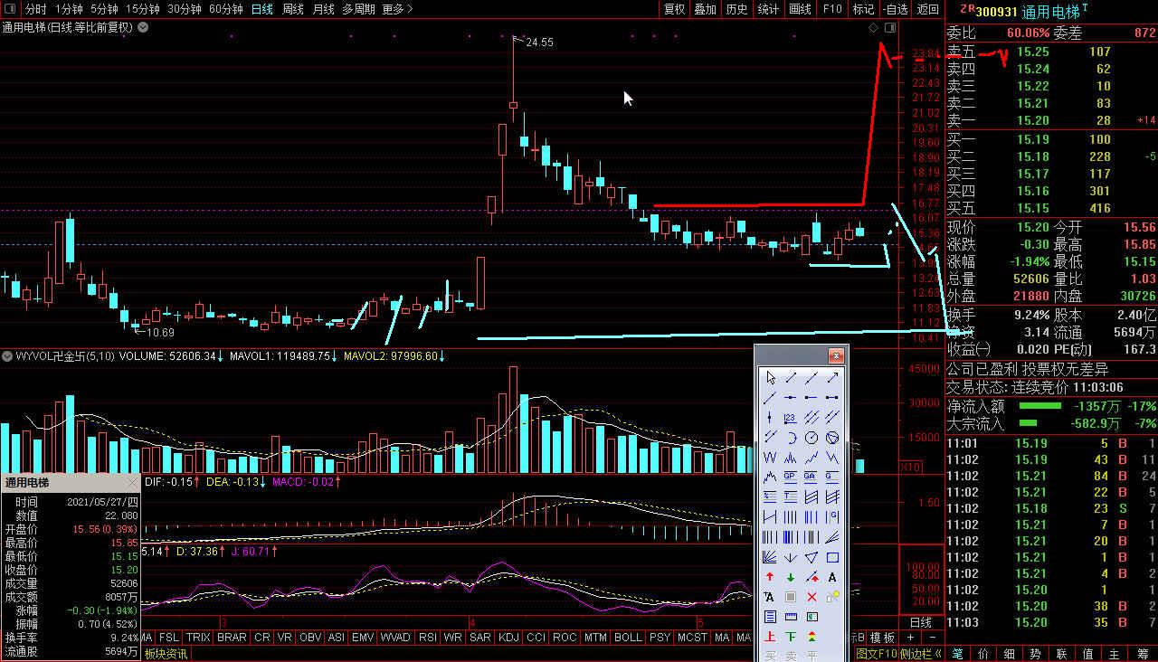Screen dimensions: 1158x662
Task: Click the 模板 template button
Action: pyautogui.click(x=883, y=638)
